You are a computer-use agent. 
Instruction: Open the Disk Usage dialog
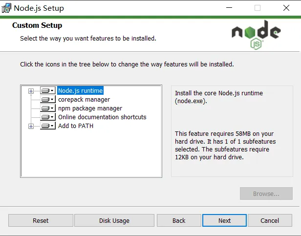[x=114, y=221]
